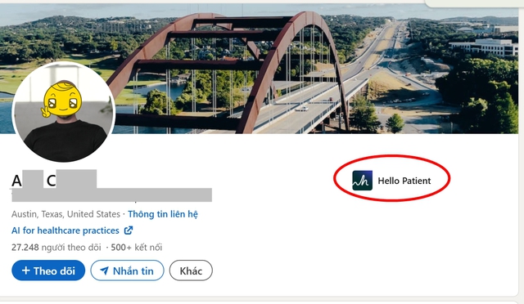Click the grey redacted headline bar
Image resolution: width=524 pixels, height=304 pixels.
coord(111,195)
